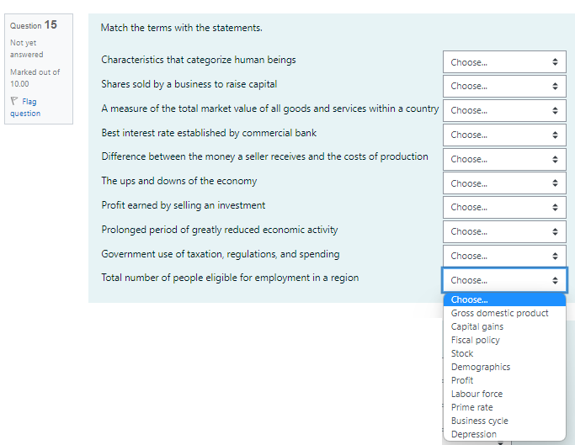Select Prime rate from the dropdown list
The height and width of the screenshot is (445, 575).
[504, 407]
